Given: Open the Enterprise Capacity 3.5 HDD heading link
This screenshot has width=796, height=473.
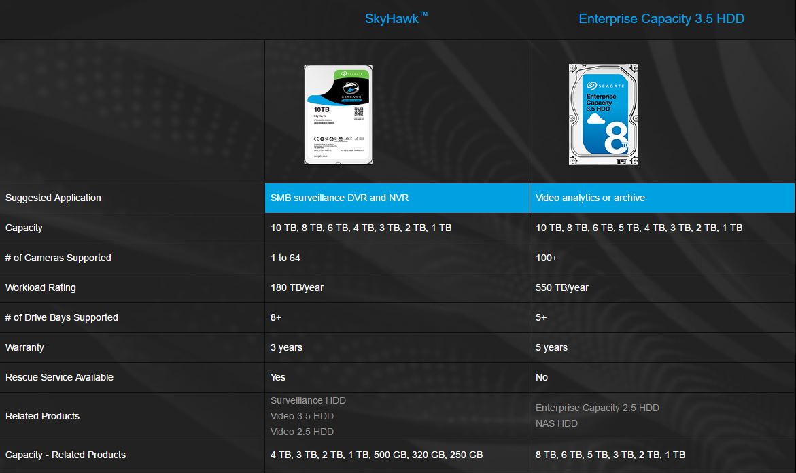Looking at the screenshot, I should [x=661, y=19].
